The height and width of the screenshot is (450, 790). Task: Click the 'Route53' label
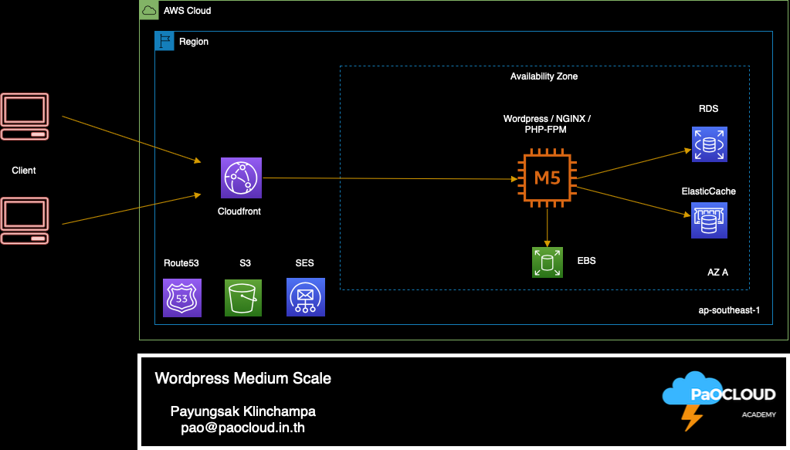(181, 262)
